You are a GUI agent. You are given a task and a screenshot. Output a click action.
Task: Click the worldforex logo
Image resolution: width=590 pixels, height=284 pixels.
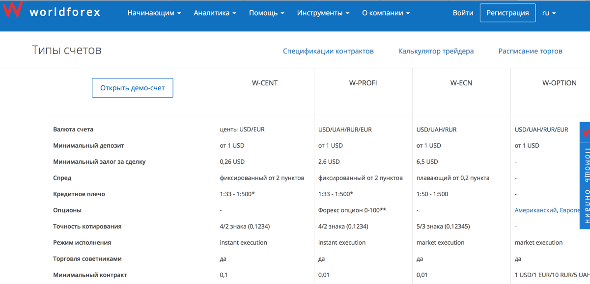tap(52, 11)
